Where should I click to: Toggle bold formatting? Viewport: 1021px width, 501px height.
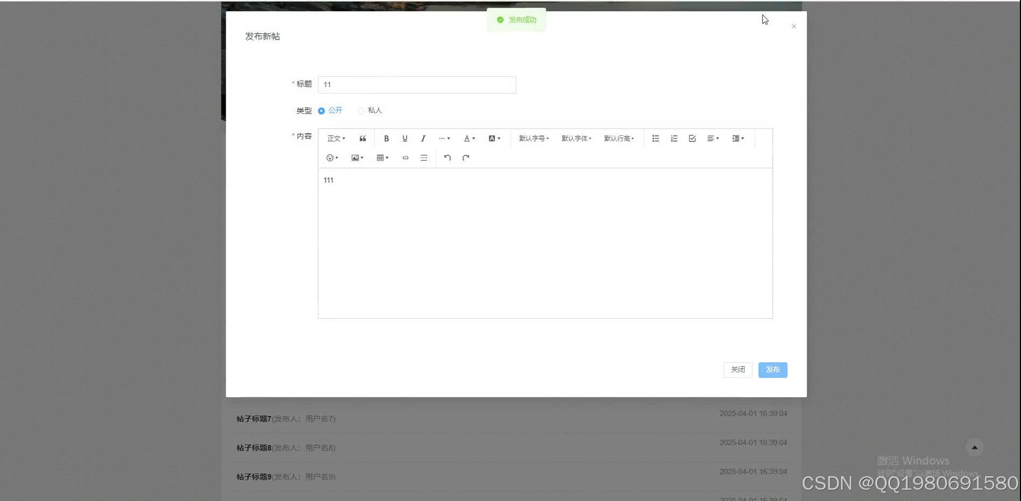click(x=386, y=139)
